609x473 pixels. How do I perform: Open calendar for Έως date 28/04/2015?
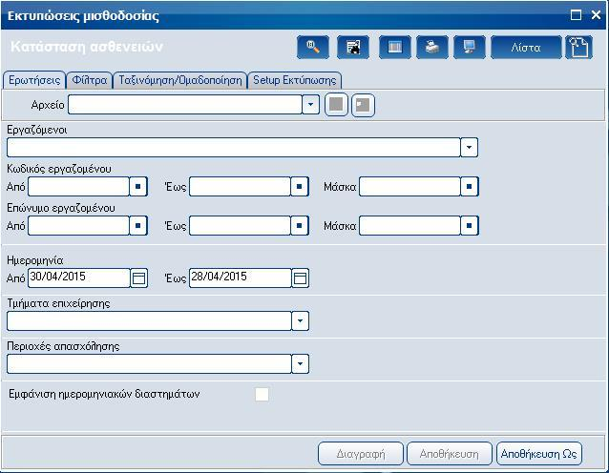[x=301, y=278]
